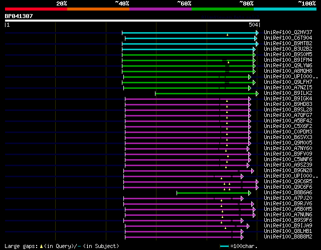Click the UniRef100_A7PJ20 label
The image size is (321, 250).
288,198
